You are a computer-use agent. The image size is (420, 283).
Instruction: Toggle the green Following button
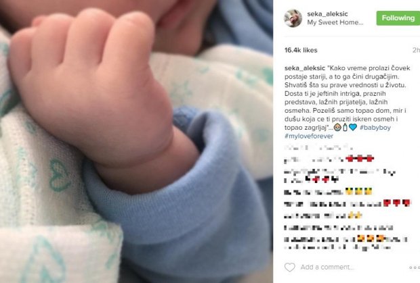pos(398,18)
